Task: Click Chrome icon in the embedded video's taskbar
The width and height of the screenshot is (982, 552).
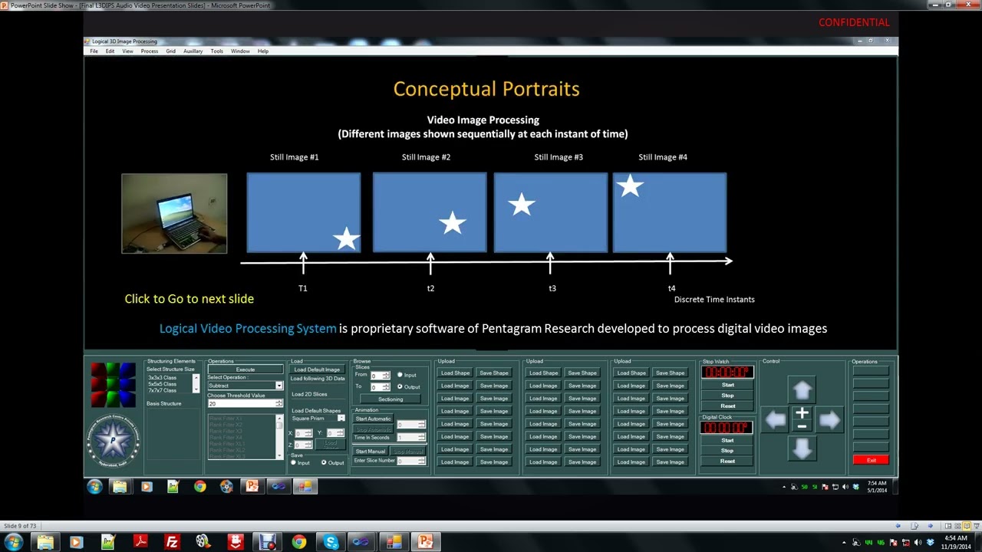Action: [x=199, y=486]
